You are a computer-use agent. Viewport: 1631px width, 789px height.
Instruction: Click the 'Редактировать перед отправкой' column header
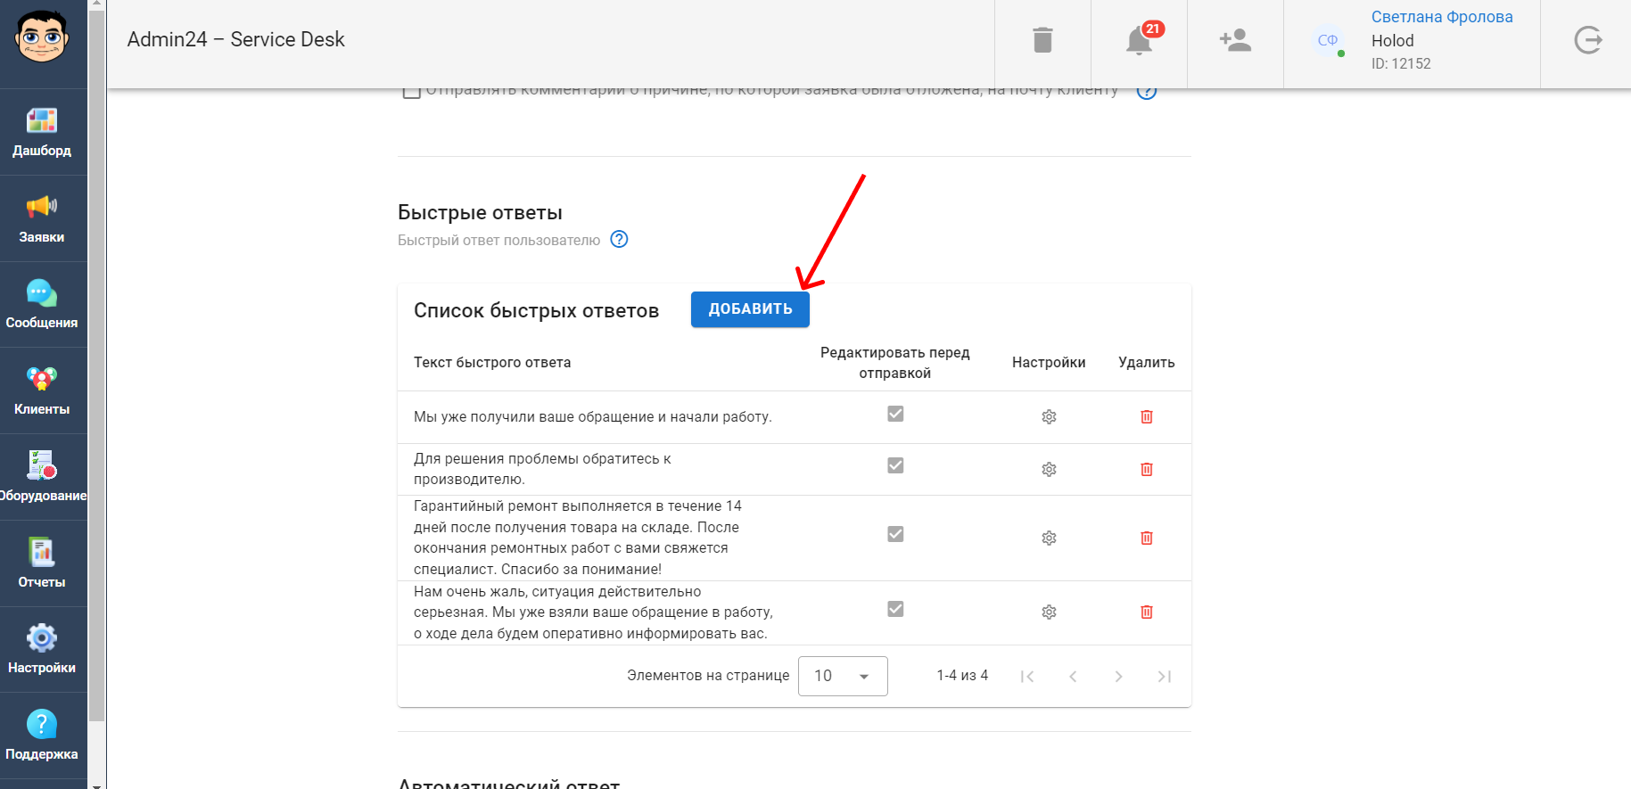pyautogui.click(x=894, y=363)
